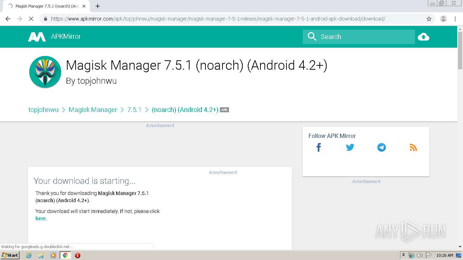This screenshot has width=463, height=260.
Task: Open the Windows Start menu
Action: coord(10,255)
